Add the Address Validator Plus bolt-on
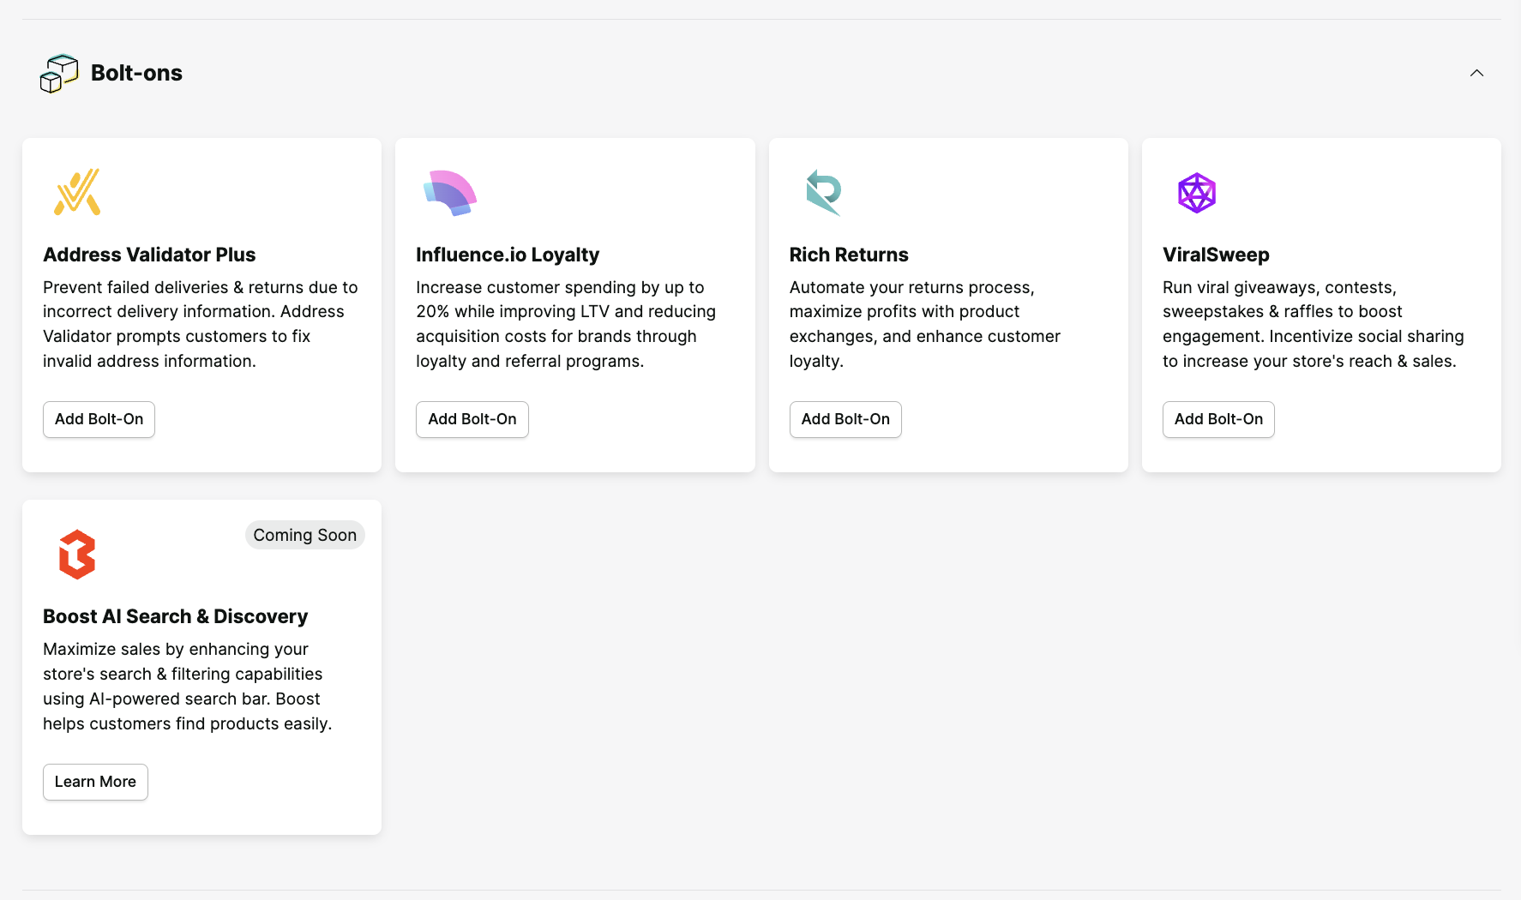Screen dimensions: 1521x900 (99, 419)
